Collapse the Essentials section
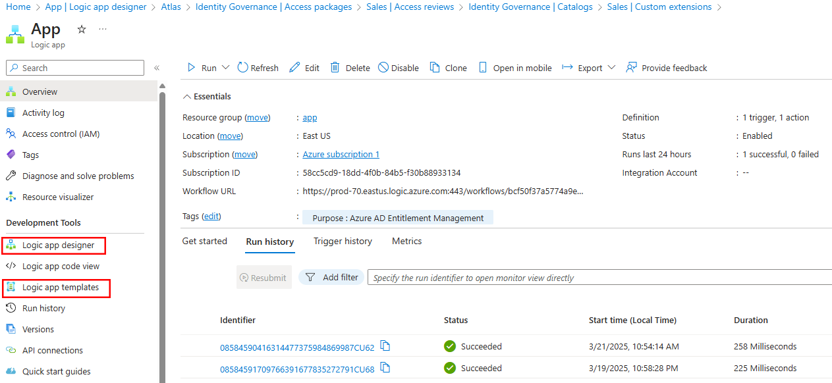Image resolution: width=832 pixels, height=383 pixels. pyautogui.click(x=186, y=97)
